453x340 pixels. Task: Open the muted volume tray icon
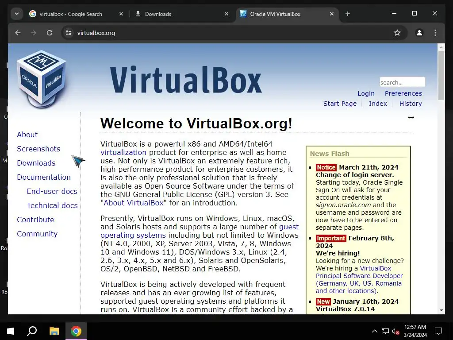pos(395,331)
